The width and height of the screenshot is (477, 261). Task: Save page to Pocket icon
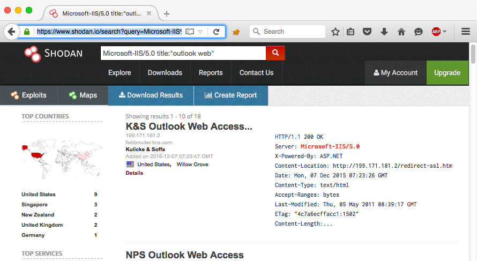[367, 32]
